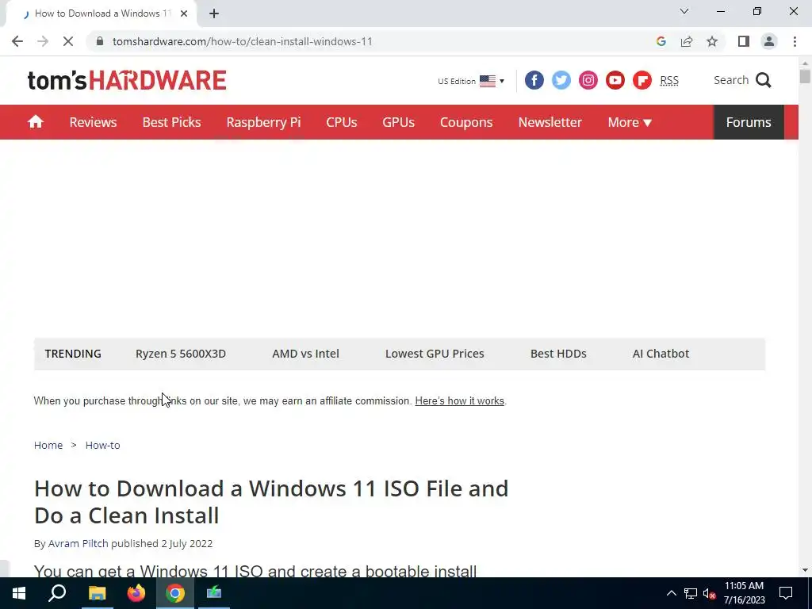The image size is (812, 609).
Task: Click the Google icon in address bar
Action: (661, 41)
